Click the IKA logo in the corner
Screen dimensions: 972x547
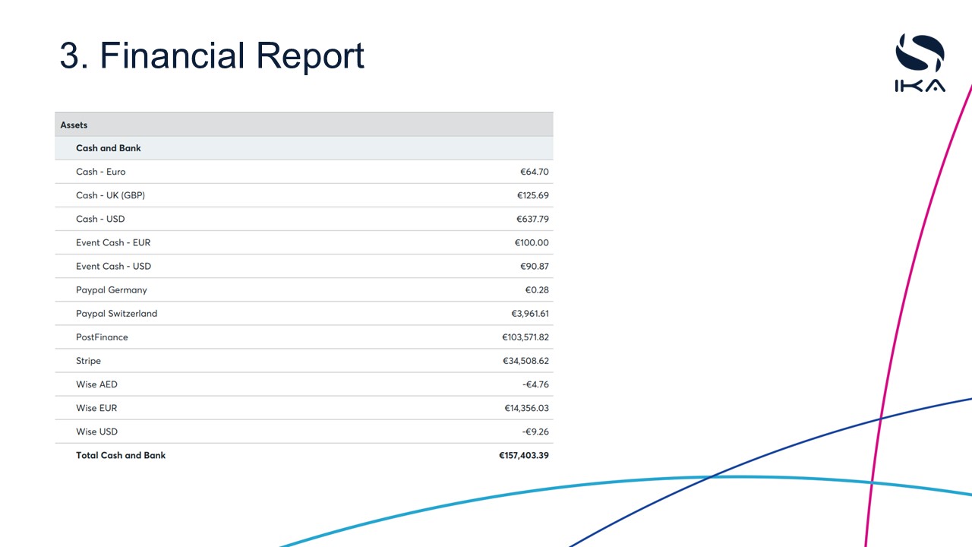[920, 63]
